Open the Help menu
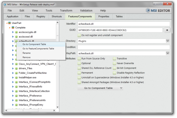The height and width of the screenshot is (118, 177). pos(103,10)
